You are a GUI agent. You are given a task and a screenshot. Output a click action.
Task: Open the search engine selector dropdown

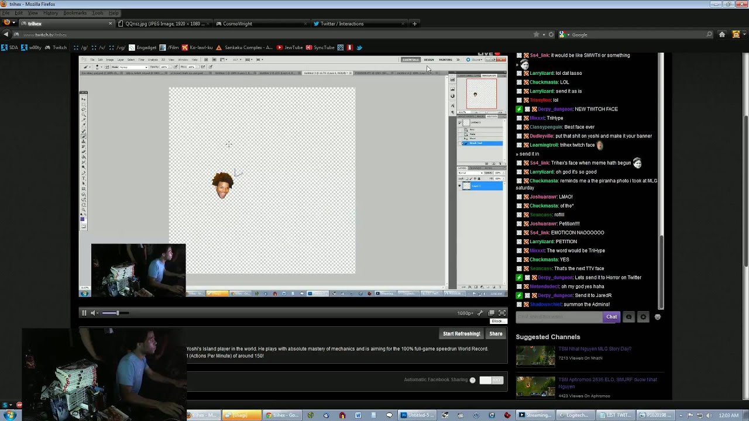(x=564, y=34)
